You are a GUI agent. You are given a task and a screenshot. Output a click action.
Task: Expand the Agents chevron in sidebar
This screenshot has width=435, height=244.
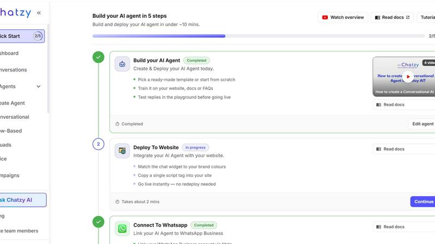tap(39, 86)
